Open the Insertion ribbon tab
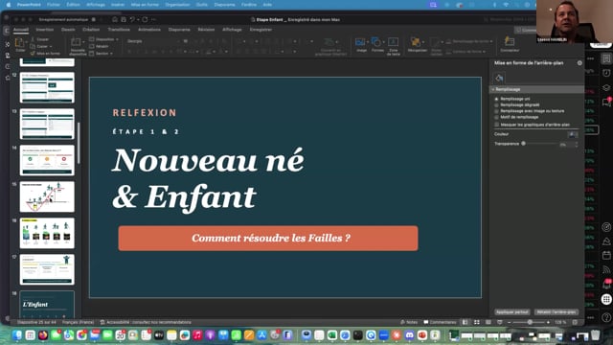The image size is (613, 345). click(x=45, y=30)
